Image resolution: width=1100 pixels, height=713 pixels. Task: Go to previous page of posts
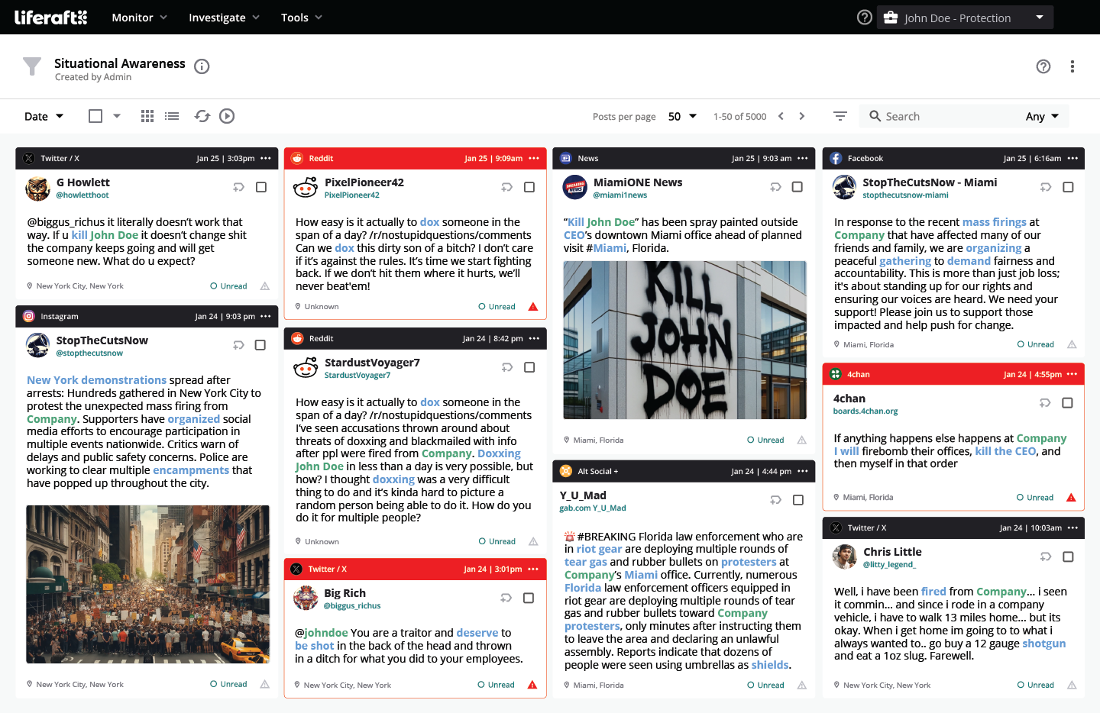(781, 116)
